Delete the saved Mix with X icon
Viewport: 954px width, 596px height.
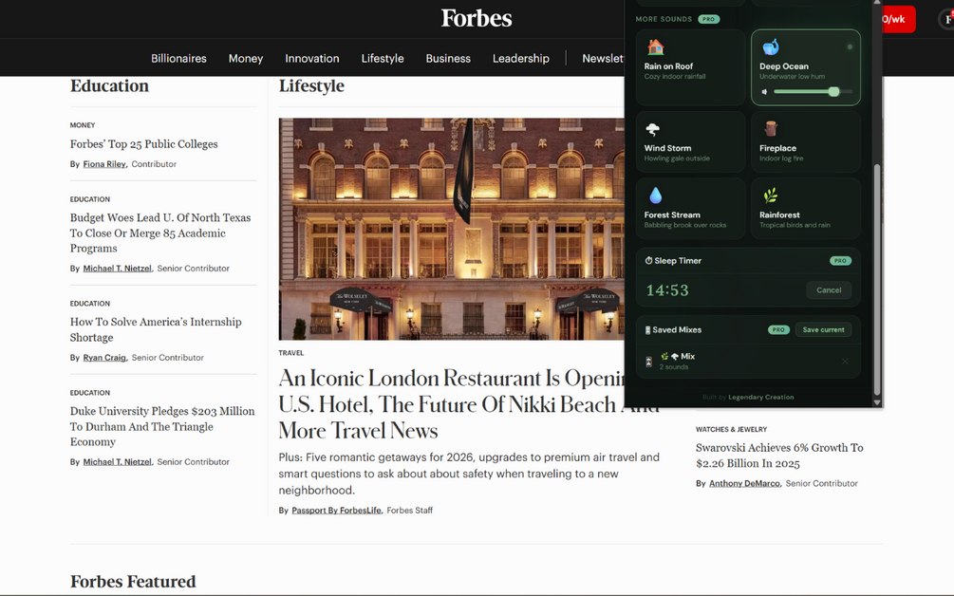(845, 362)
